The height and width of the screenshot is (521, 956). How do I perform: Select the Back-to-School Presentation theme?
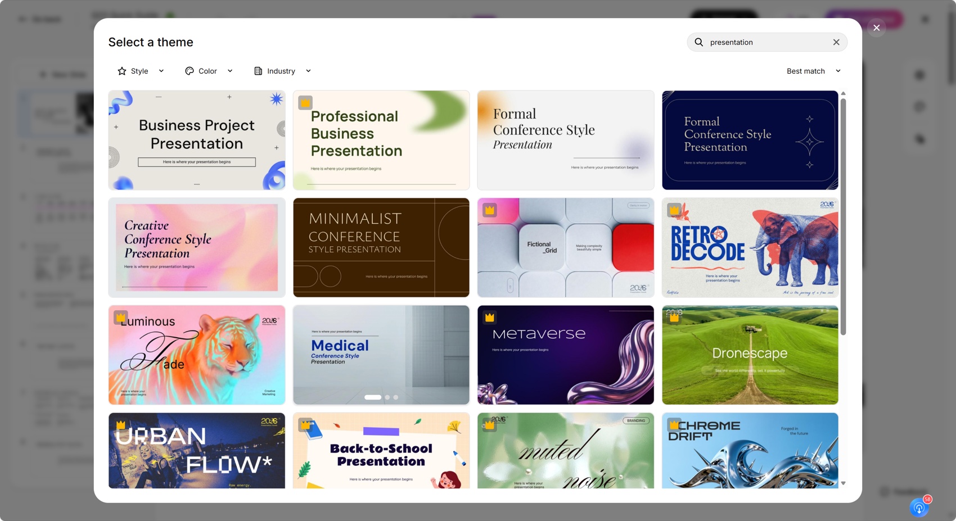click(x=381, y=451)
